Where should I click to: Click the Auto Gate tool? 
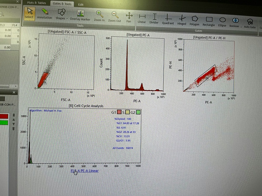250,23
